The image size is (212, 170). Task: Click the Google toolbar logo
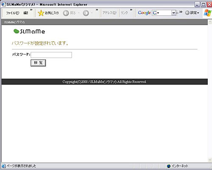(144, 13)
